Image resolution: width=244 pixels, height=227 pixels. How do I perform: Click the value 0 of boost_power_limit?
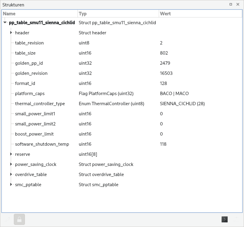click(x=161, y=134)
